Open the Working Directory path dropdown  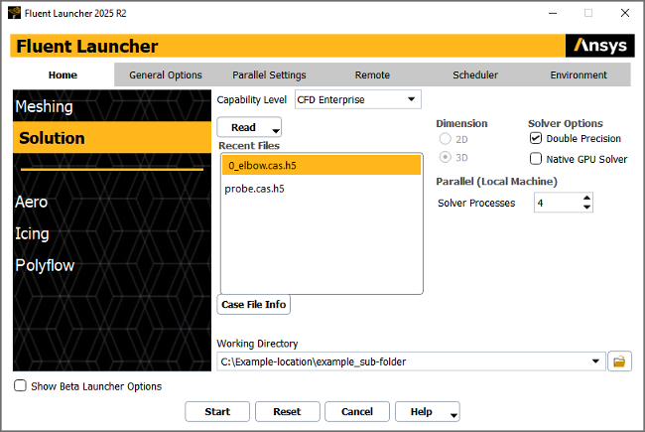click(x=595, y=361)
